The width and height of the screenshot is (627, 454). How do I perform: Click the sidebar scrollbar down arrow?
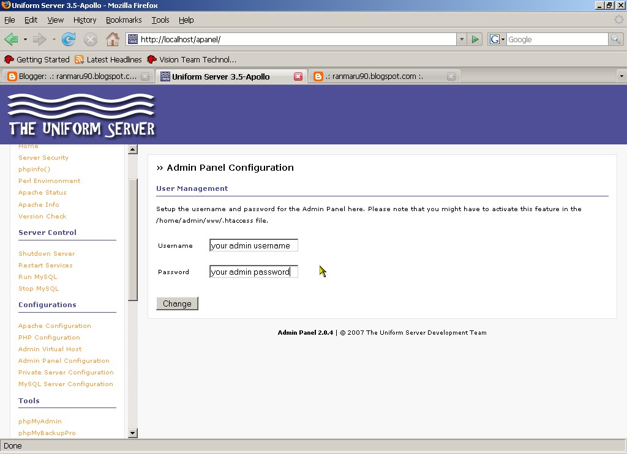click(x=133, y=433)
